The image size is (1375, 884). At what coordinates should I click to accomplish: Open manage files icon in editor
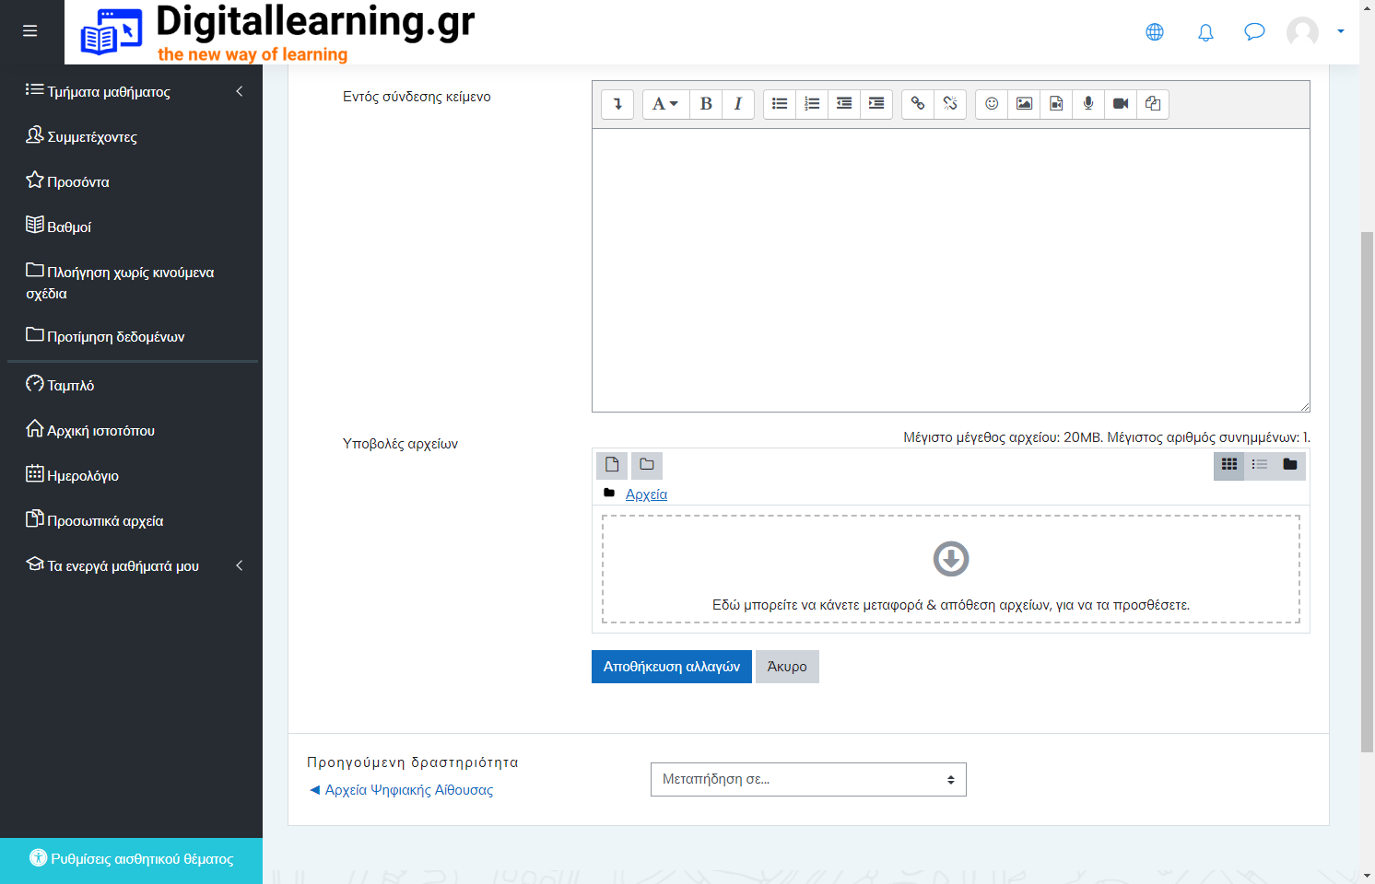tap(1153, 104)
